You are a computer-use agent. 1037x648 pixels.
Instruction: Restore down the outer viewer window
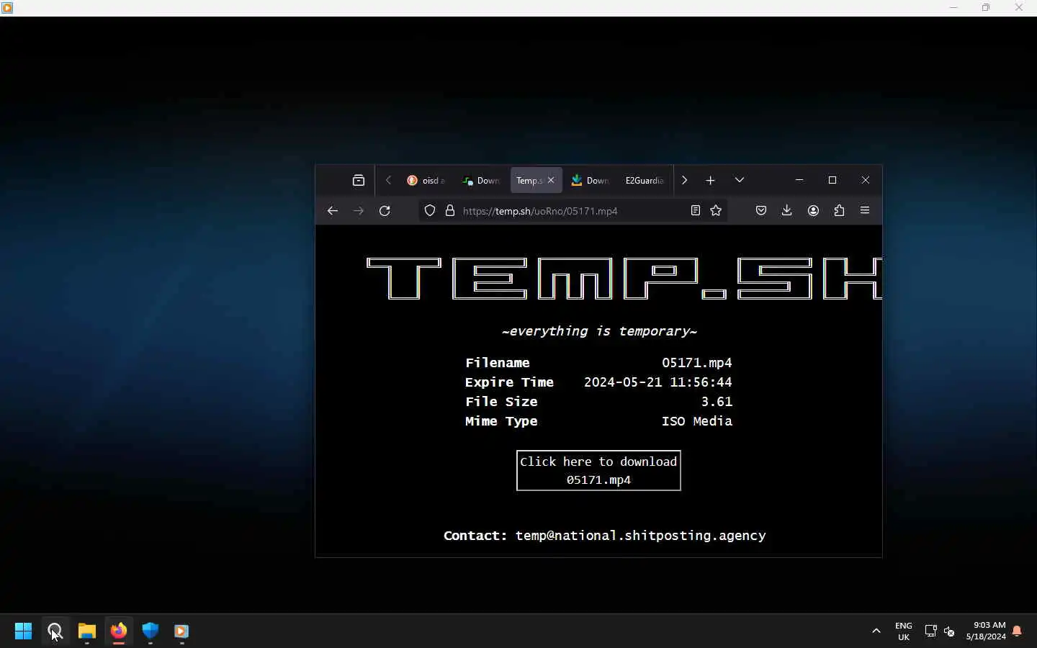coord(986,8)
